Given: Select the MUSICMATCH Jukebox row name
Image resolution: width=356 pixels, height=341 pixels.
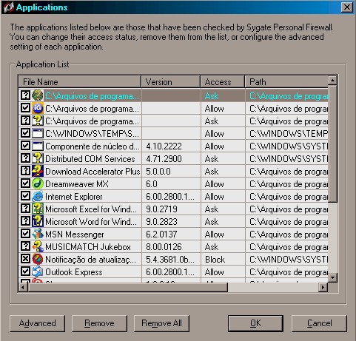Looking at the screenshot, I should [x=88, y=247].
